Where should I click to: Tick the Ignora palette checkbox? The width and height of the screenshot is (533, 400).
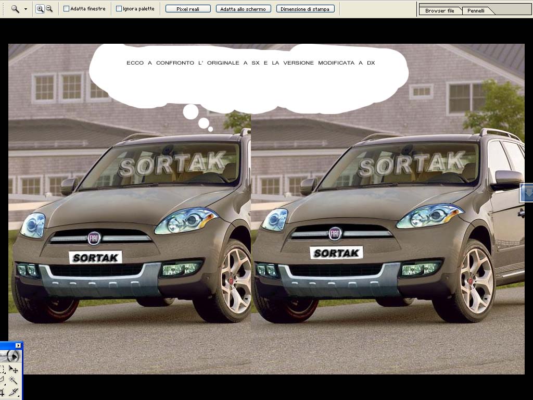pyautogui.click(x=119, y=9)
